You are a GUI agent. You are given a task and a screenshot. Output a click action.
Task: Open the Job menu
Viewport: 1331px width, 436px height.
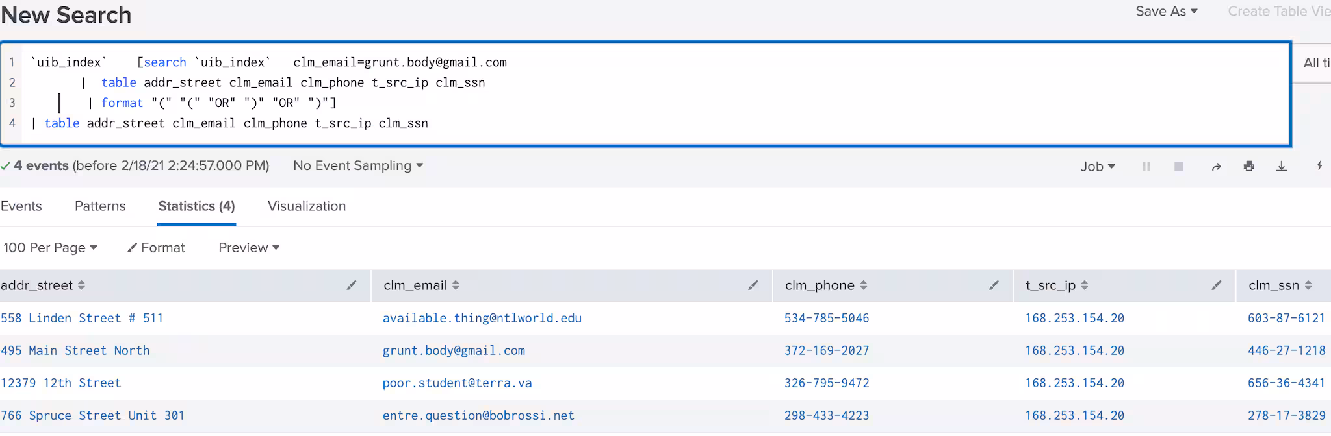pyautogui.click(x=1097, y=167)
